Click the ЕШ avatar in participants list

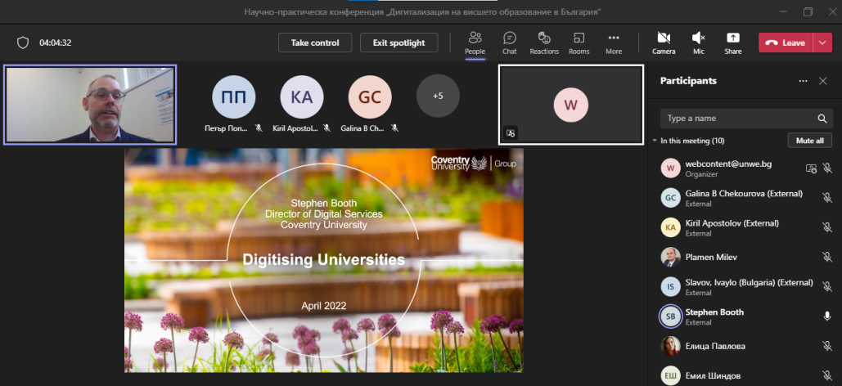[x=671, y=375]
